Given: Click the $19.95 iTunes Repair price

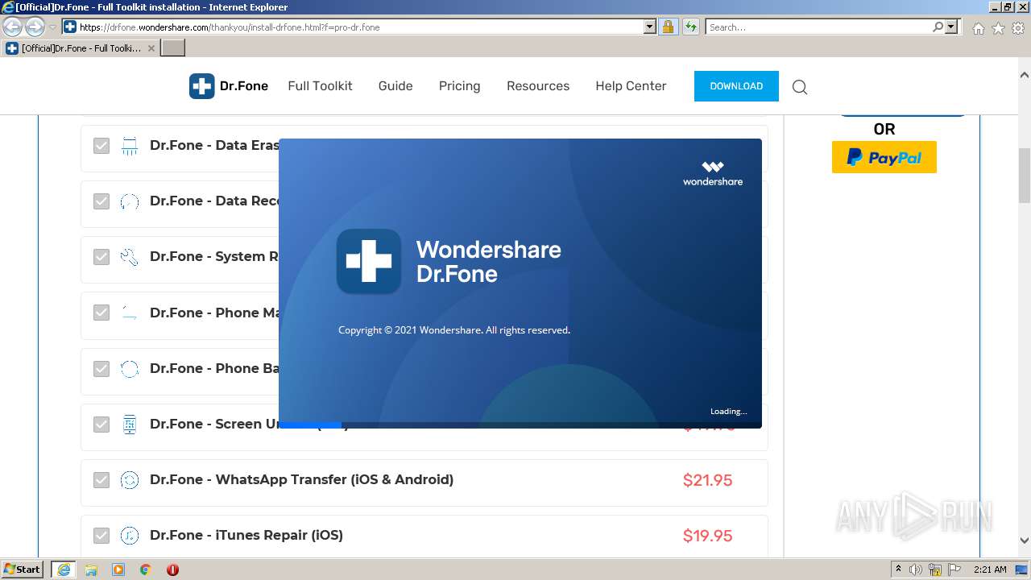Looking at the screenshot, I should click(707, 536).
